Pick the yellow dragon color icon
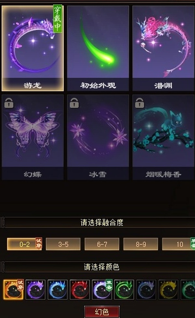Viewport: 195px width, 318px height. coord(168,290)
